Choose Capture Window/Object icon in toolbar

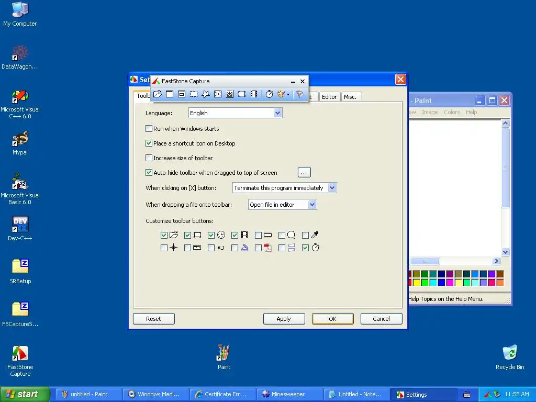182,94
